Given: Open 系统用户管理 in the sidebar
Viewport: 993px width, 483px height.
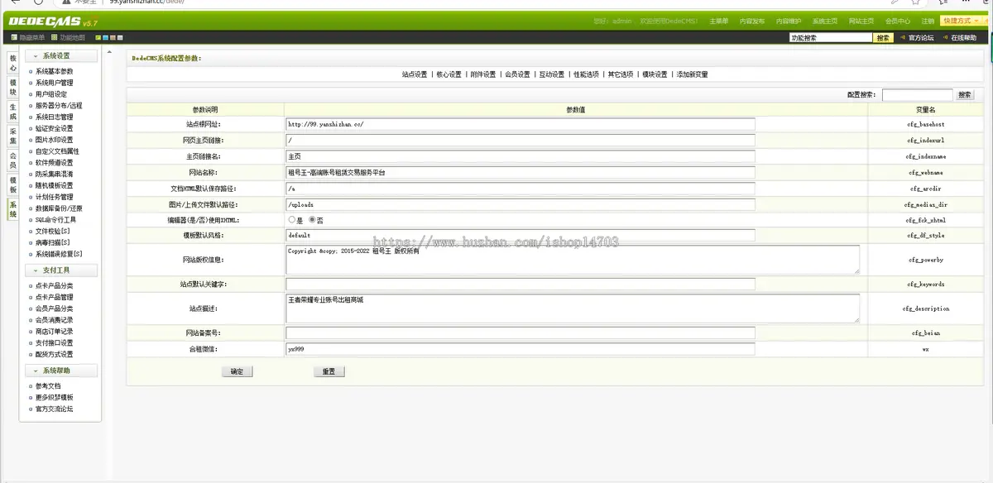Looking at the screenshot, I should (54, 83).
